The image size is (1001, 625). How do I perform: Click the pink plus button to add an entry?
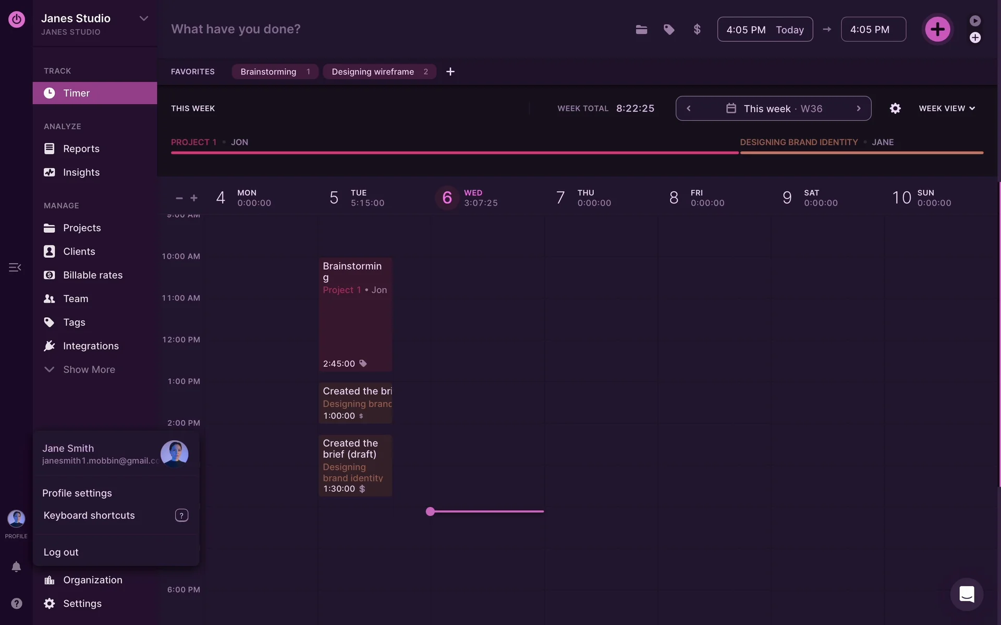pos(937,29)
